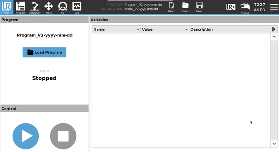
Task: Collapse the Description column arrow icon
Action: 274,29
